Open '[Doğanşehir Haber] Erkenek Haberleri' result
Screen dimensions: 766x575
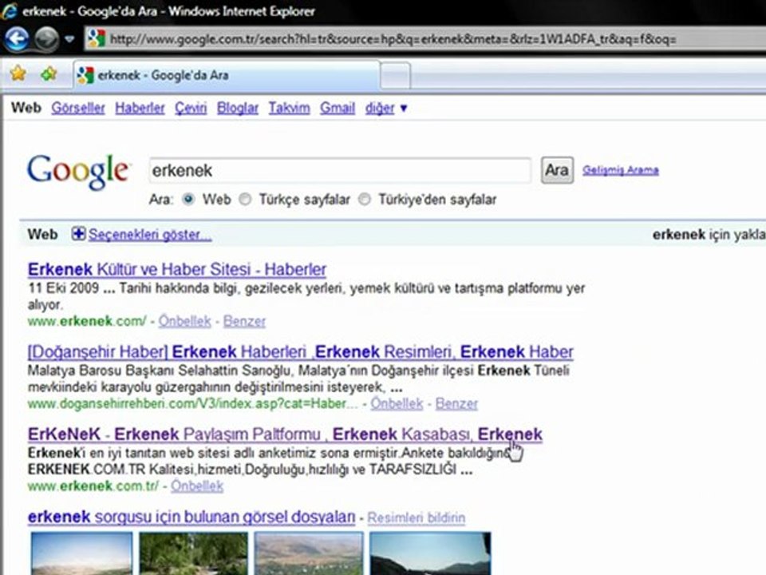(301, 352)
